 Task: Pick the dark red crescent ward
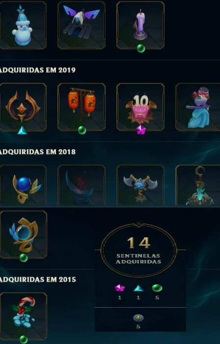click(82, 185)
